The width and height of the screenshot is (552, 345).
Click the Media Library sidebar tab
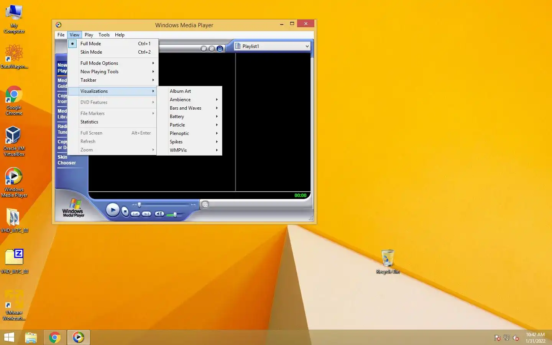[x=62, y=114]
